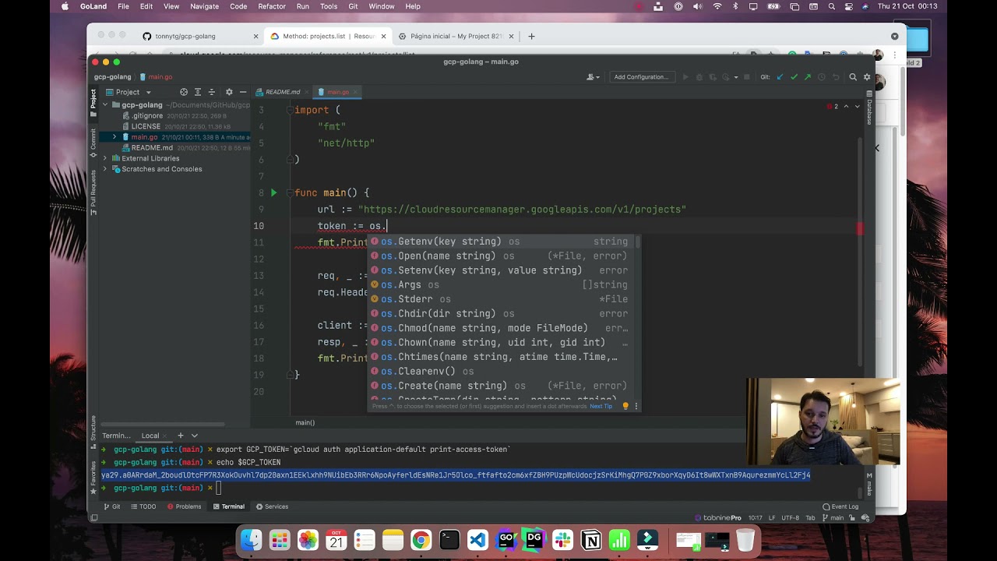
Task: Launch Visual Studio Code from Dock
Action: click(x=477, y=540)
